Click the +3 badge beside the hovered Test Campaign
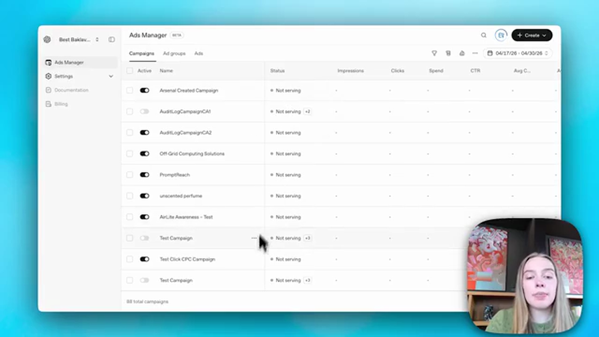This screenshot has height=337, width=599. pos(307,238)
